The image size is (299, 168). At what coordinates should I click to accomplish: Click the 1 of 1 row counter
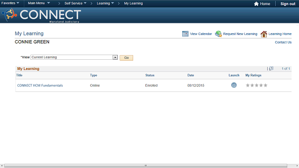(285, 69)
